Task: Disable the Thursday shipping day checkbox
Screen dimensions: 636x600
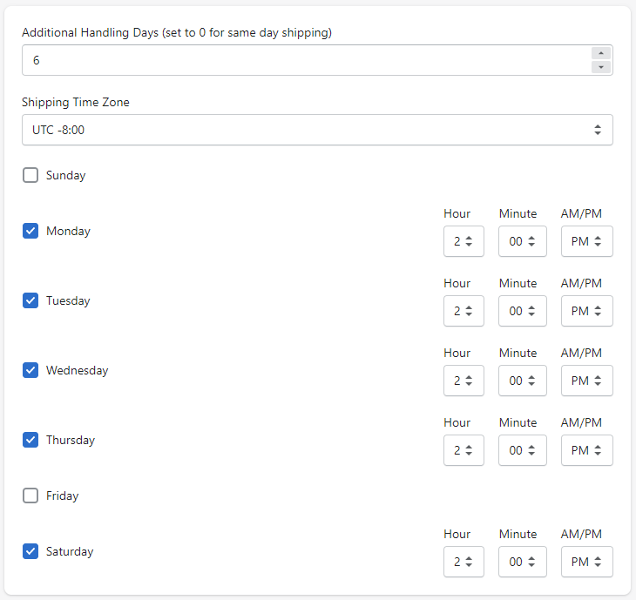Action: pyautogui.click(x=30, y=440)
